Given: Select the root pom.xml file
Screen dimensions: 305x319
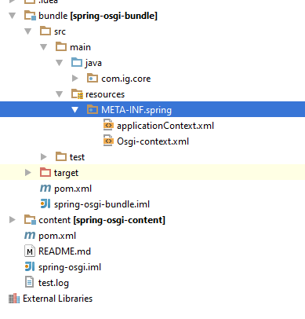Looking at the screenshot, I should [x=57, y=236].
